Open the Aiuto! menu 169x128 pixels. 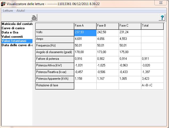pos(21,11)
